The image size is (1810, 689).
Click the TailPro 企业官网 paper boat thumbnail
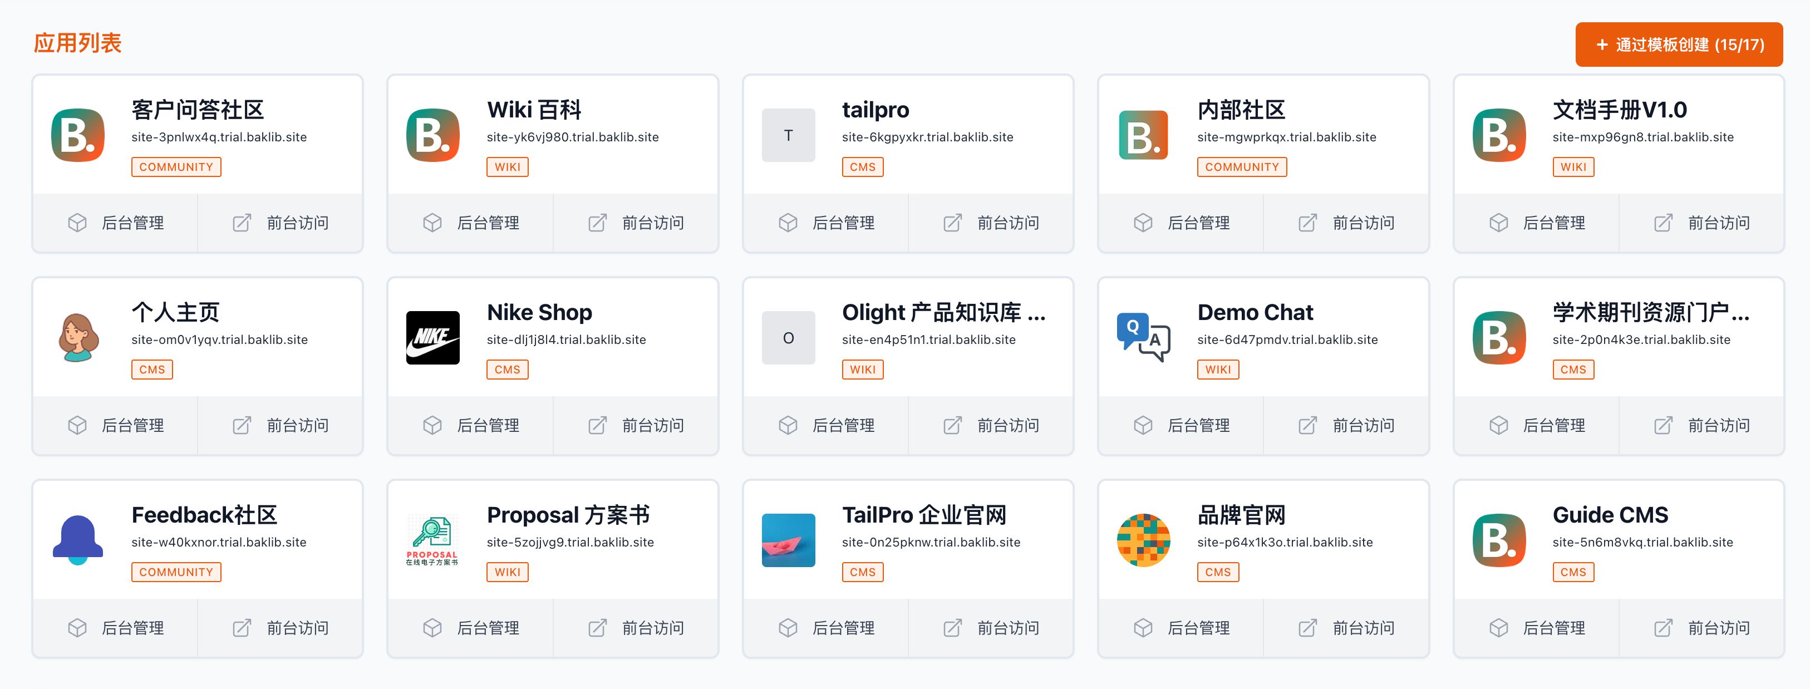pos(788,540)
